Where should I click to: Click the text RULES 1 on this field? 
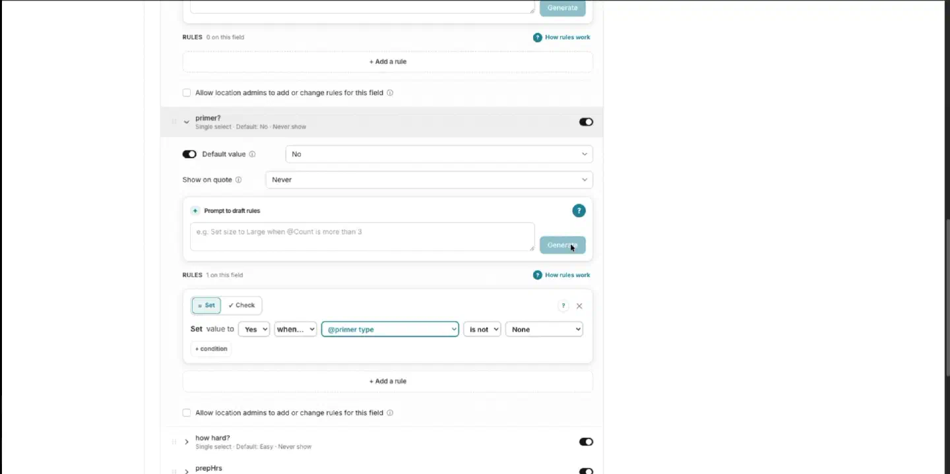pyautogui.click(x=212, y=275)
